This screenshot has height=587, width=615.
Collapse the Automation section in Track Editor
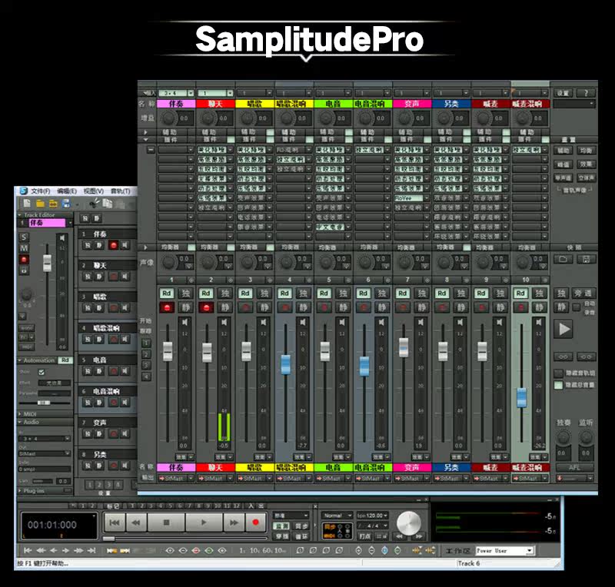[20, 360]
